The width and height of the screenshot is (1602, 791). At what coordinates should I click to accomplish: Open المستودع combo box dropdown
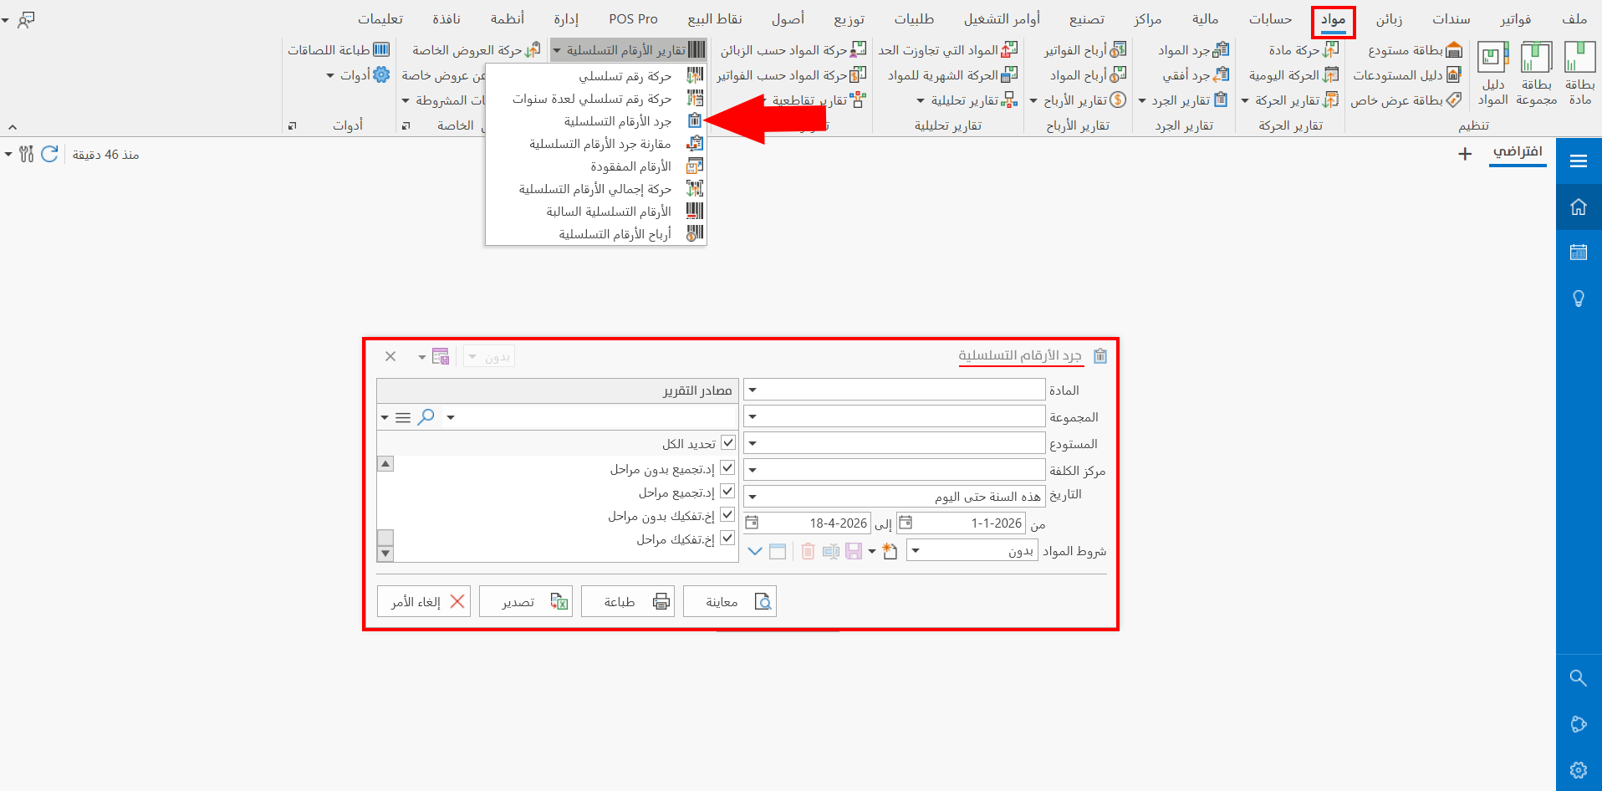tap(753, 444)
